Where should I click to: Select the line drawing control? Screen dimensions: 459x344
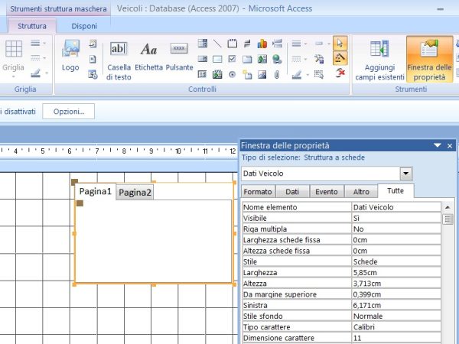[x=218, y=44]
